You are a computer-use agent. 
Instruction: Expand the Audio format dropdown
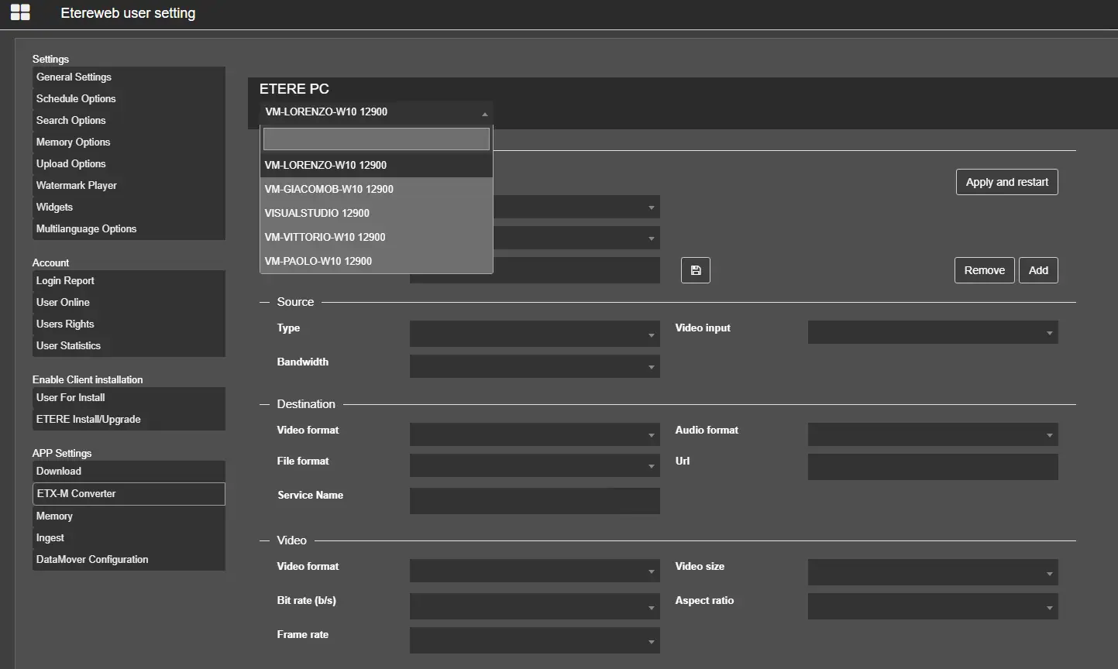(x=932, y=435)
